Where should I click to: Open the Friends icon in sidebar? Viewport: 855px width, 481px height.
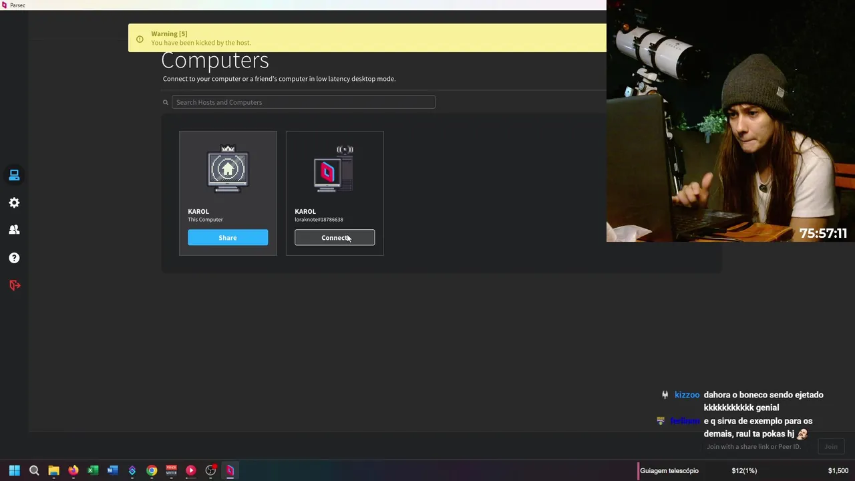pos(14,230)
